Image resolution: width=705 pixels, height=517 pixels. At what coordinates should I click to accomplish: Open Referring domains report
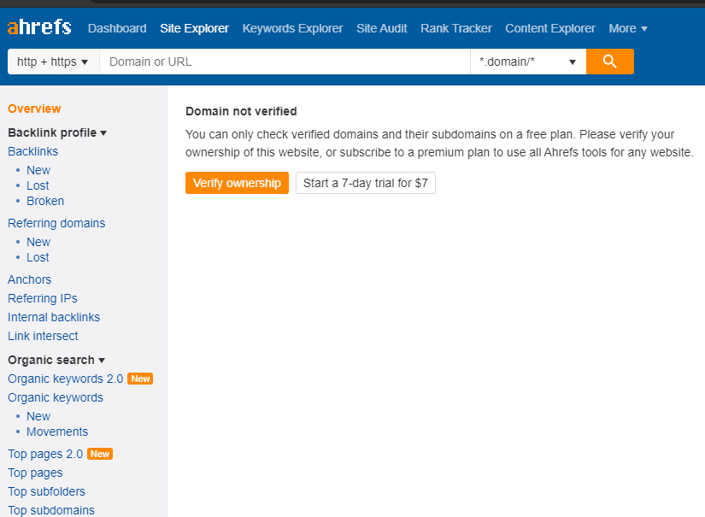point(56,223)
